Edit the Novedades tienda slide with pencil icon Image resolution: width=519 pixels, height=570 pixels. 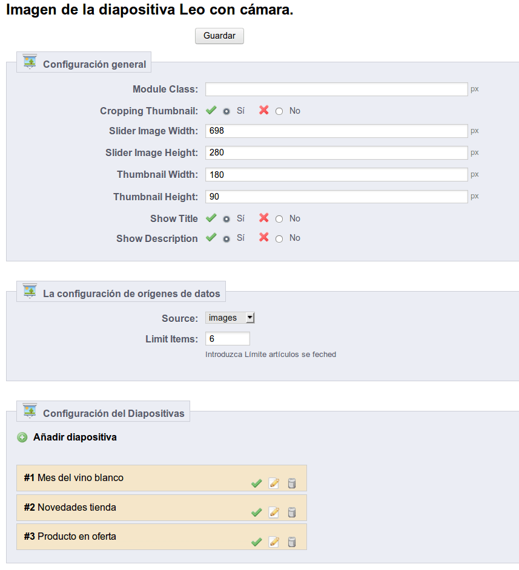(x=274, y=512)
